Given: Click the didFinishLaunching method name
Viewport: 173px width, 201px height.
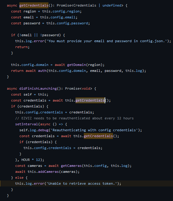Looking at the screenshot, I should (x=38, y=88).
